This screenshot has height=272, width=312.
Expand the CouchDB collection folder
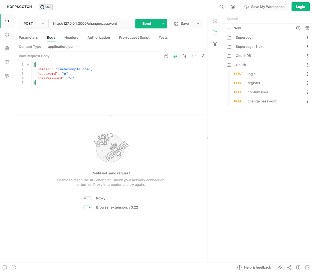(229, 56)
